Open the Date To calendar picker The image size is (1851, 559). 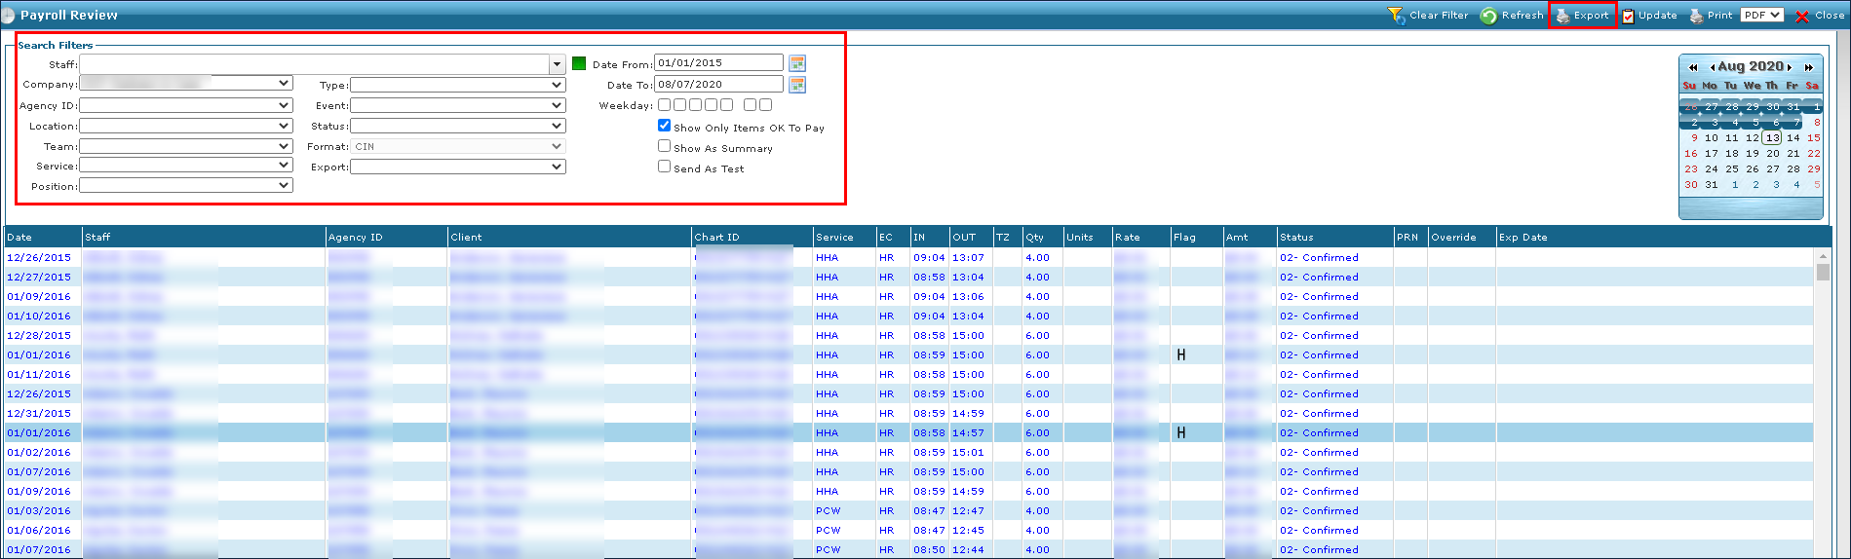tap(797, 85)
